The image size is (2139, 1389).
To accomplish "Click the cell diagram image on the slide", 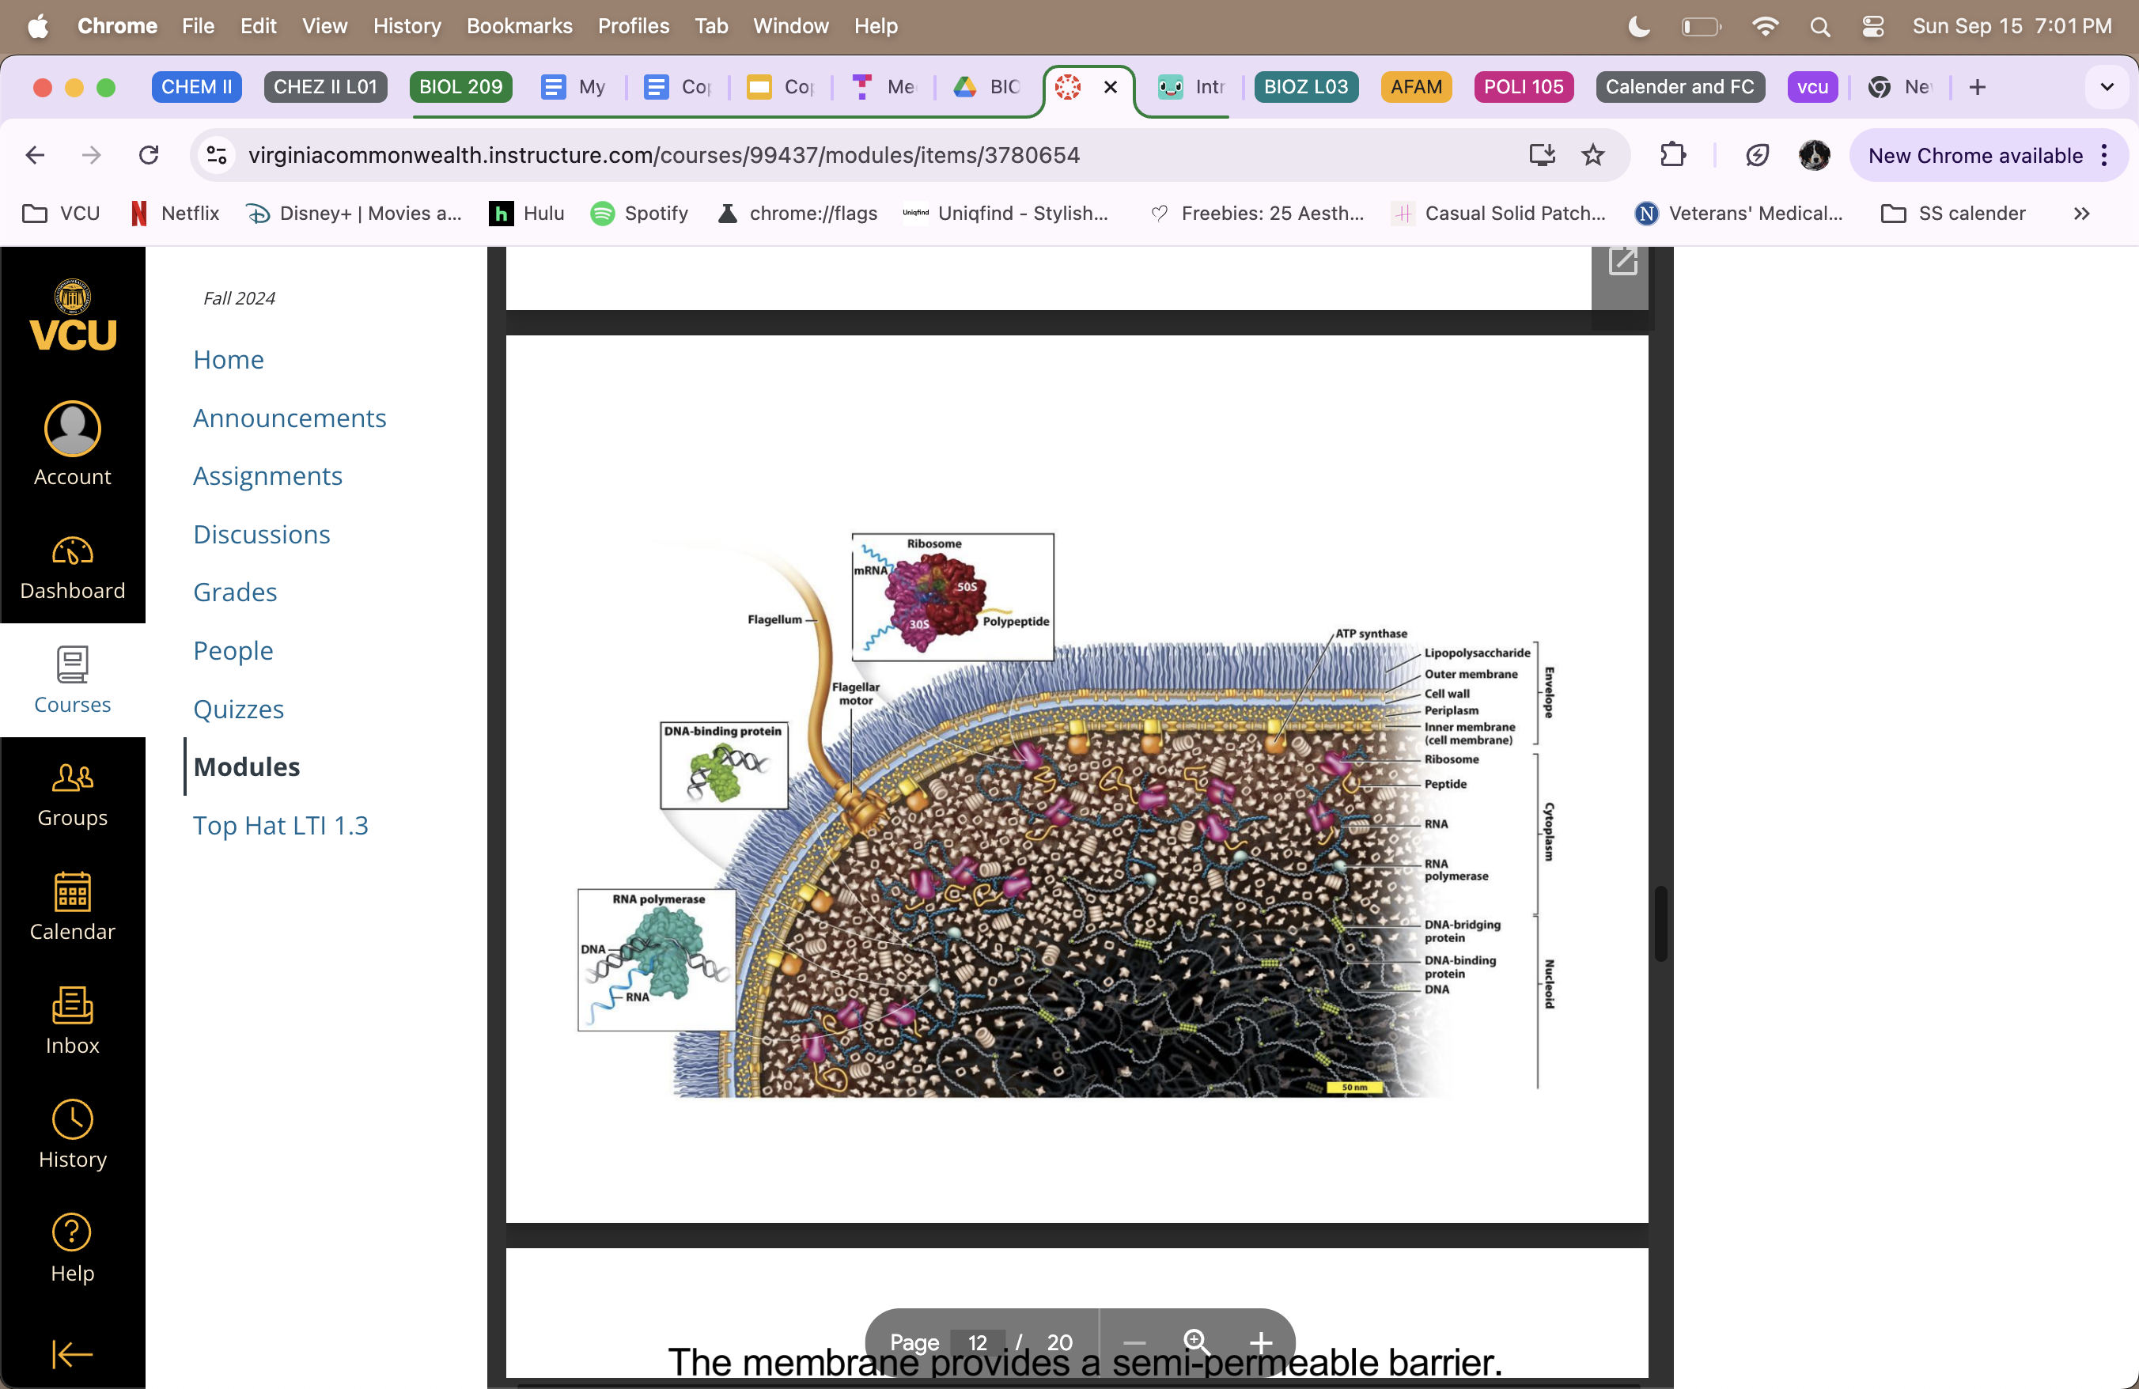I will coord(1068,814).
